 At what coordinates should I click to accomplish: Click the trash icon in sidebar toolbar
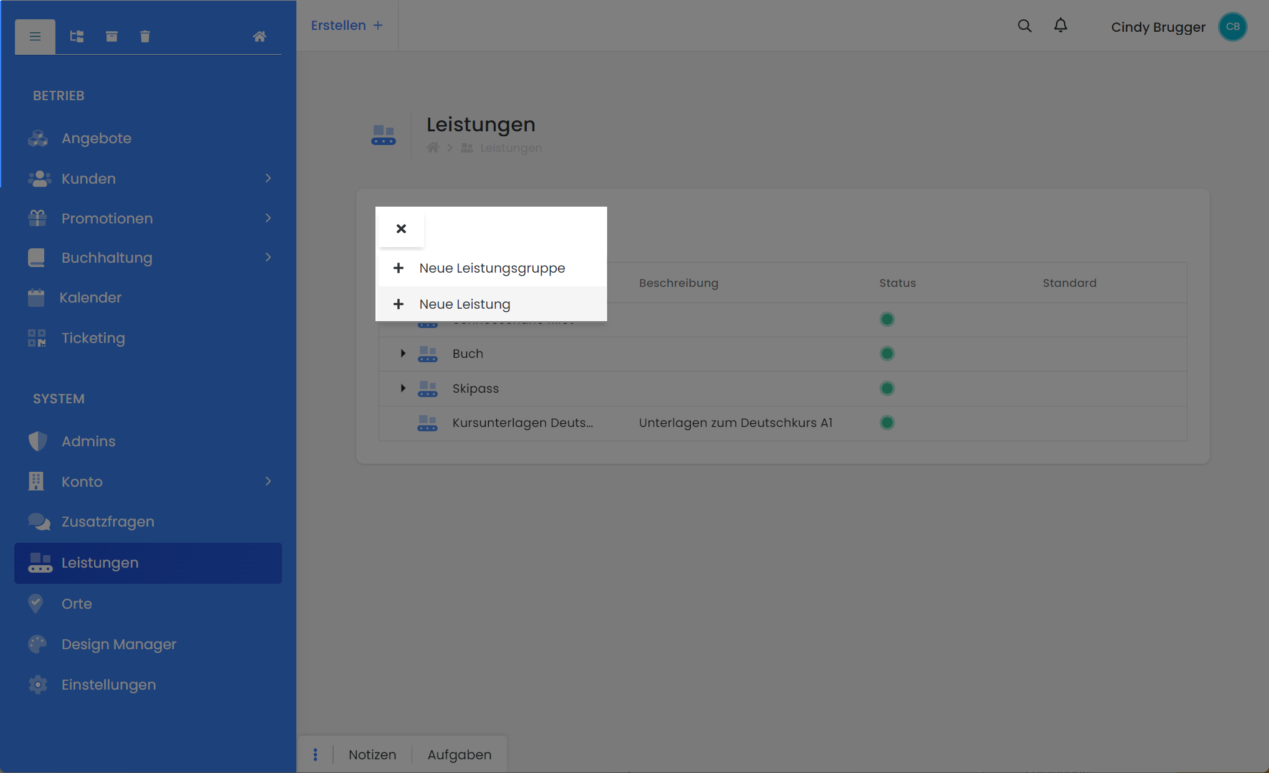coord(145,37)
